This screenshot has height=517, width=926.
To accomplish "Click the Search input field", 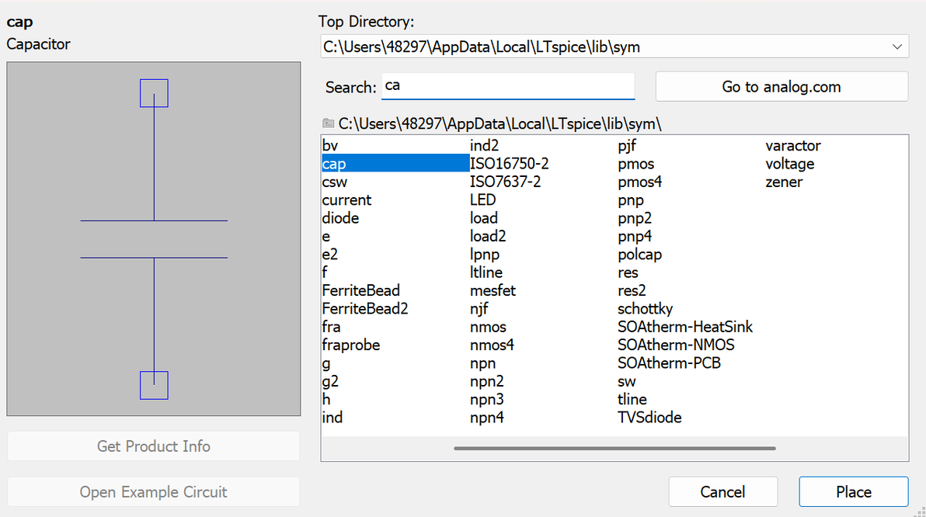I will pos(508,86).
